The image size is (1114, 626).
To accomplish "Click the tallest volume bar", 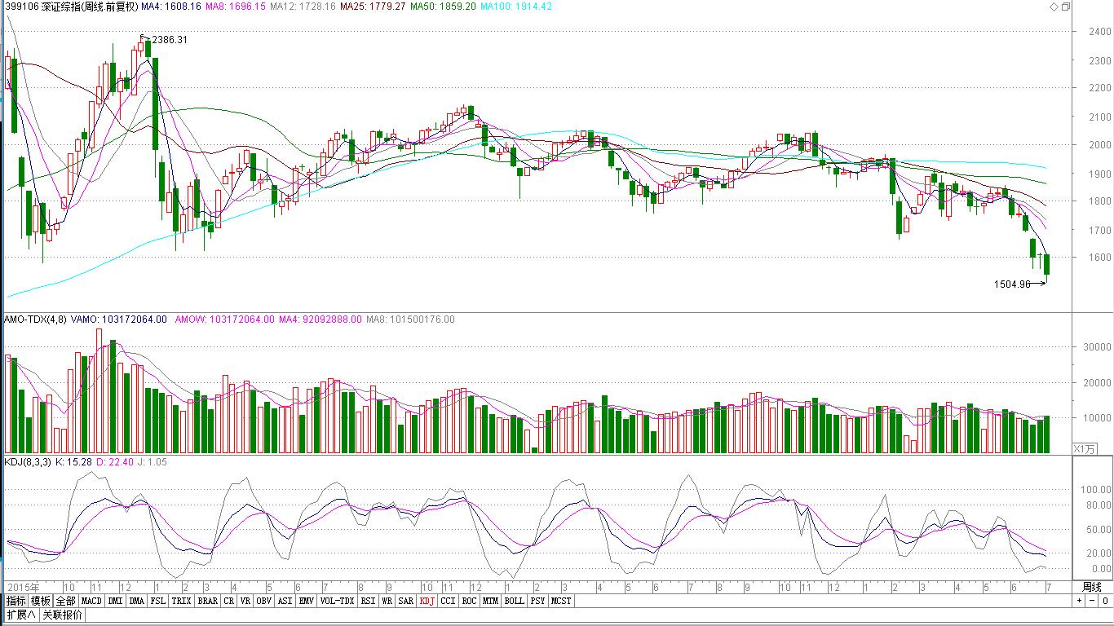I will [x=99, y=390].
